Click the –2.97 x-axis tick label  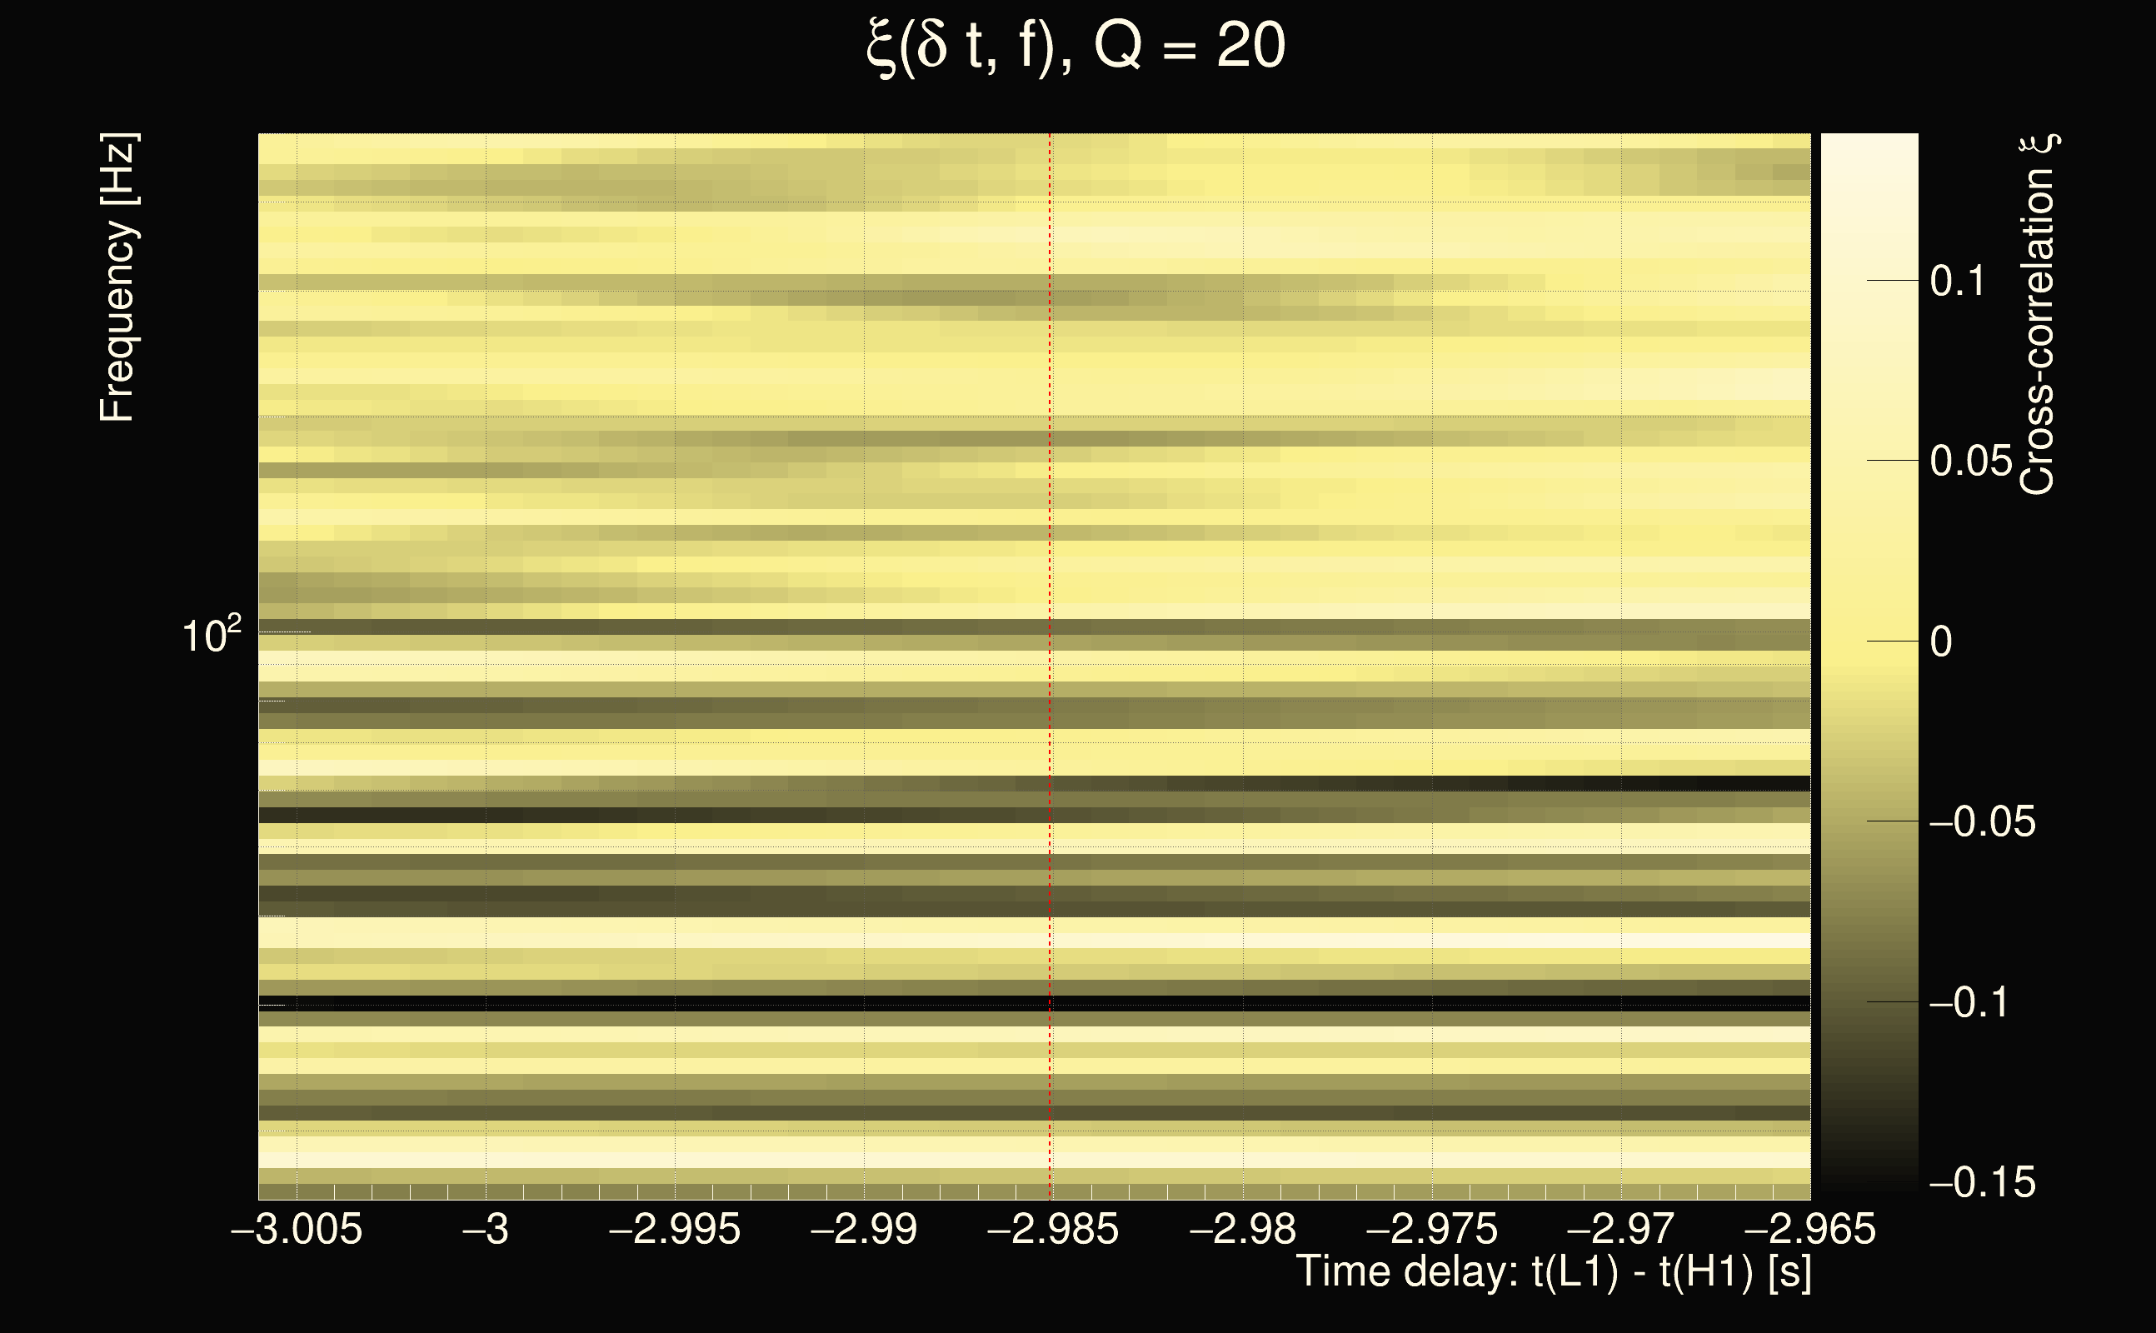[1621, 1229]
